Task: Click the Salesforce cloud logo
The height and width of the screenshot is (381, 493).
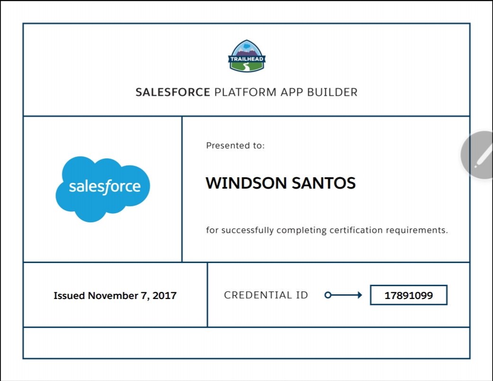Action: tap(103, 189)
